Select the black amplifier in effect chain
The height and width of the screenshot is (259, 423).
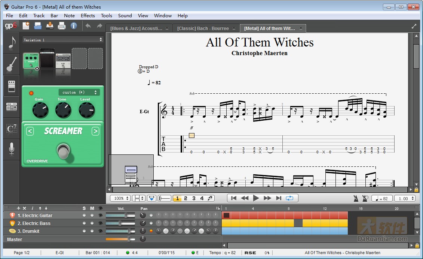pyautogui.click(x=47, y=59)
